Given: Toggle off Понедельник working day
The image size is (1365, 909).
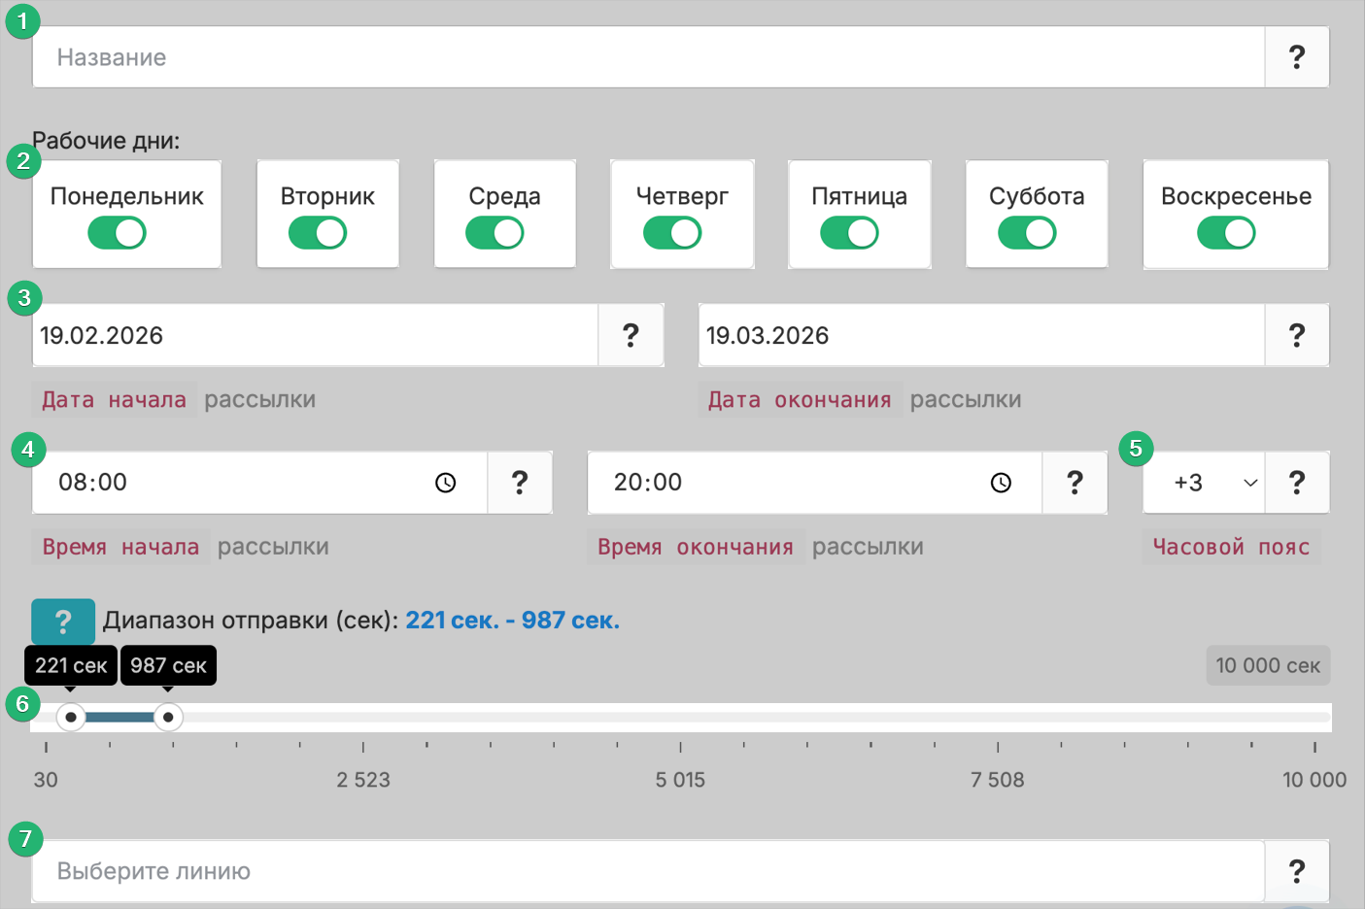Looking at the screenshot, I should click(118, 233).
